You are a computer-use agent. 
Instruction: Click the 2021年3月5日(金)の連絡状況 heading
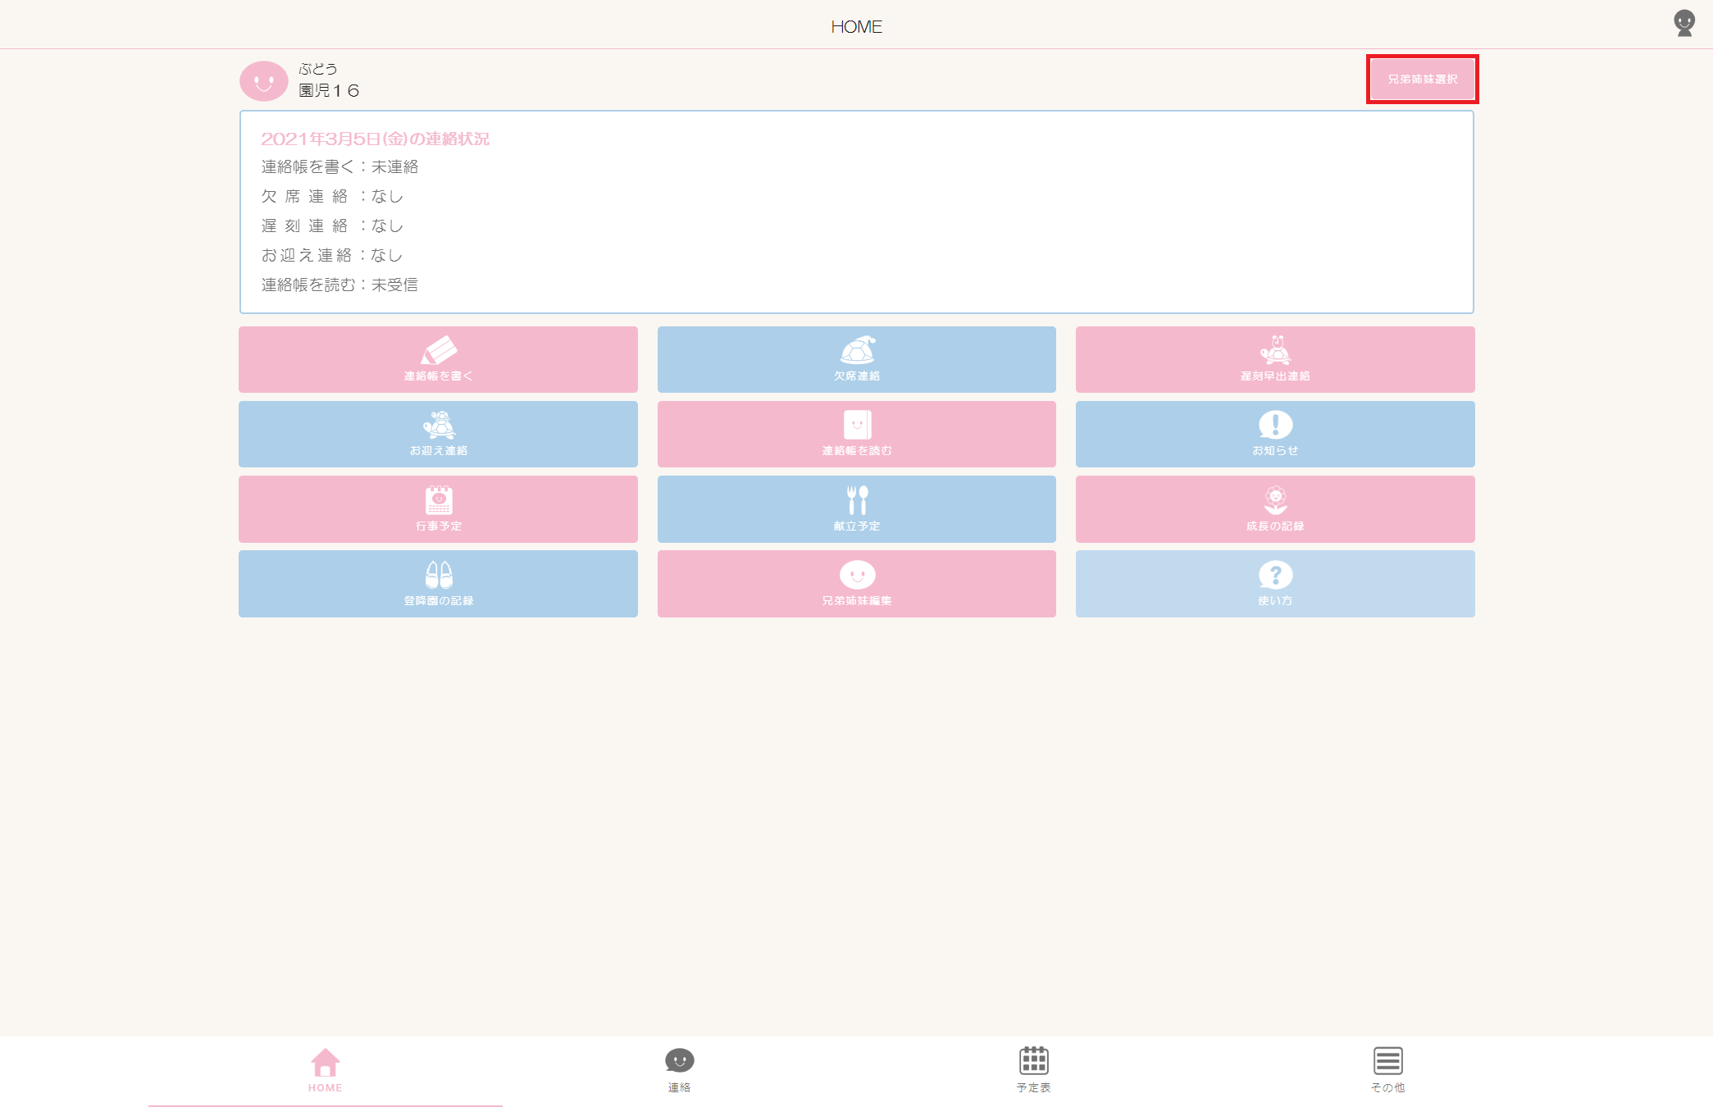click(375, 139)
